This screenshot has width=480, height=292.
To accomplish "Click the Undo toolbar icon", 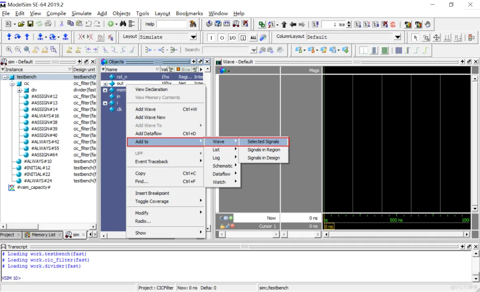I will [89, 24].
